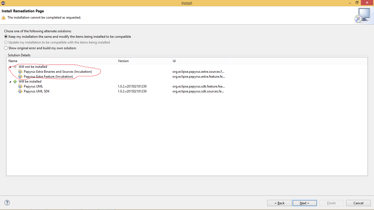
Task: Click the Solution Details group label
Action: pos(19,55)
